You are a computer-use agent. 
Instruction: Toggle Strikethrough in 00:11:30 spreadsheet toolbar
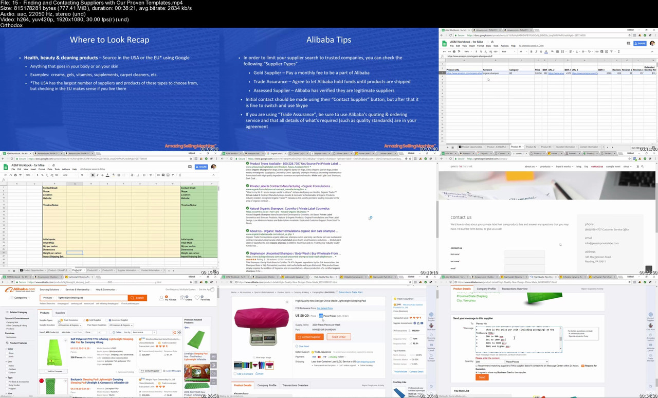point(541,51)
